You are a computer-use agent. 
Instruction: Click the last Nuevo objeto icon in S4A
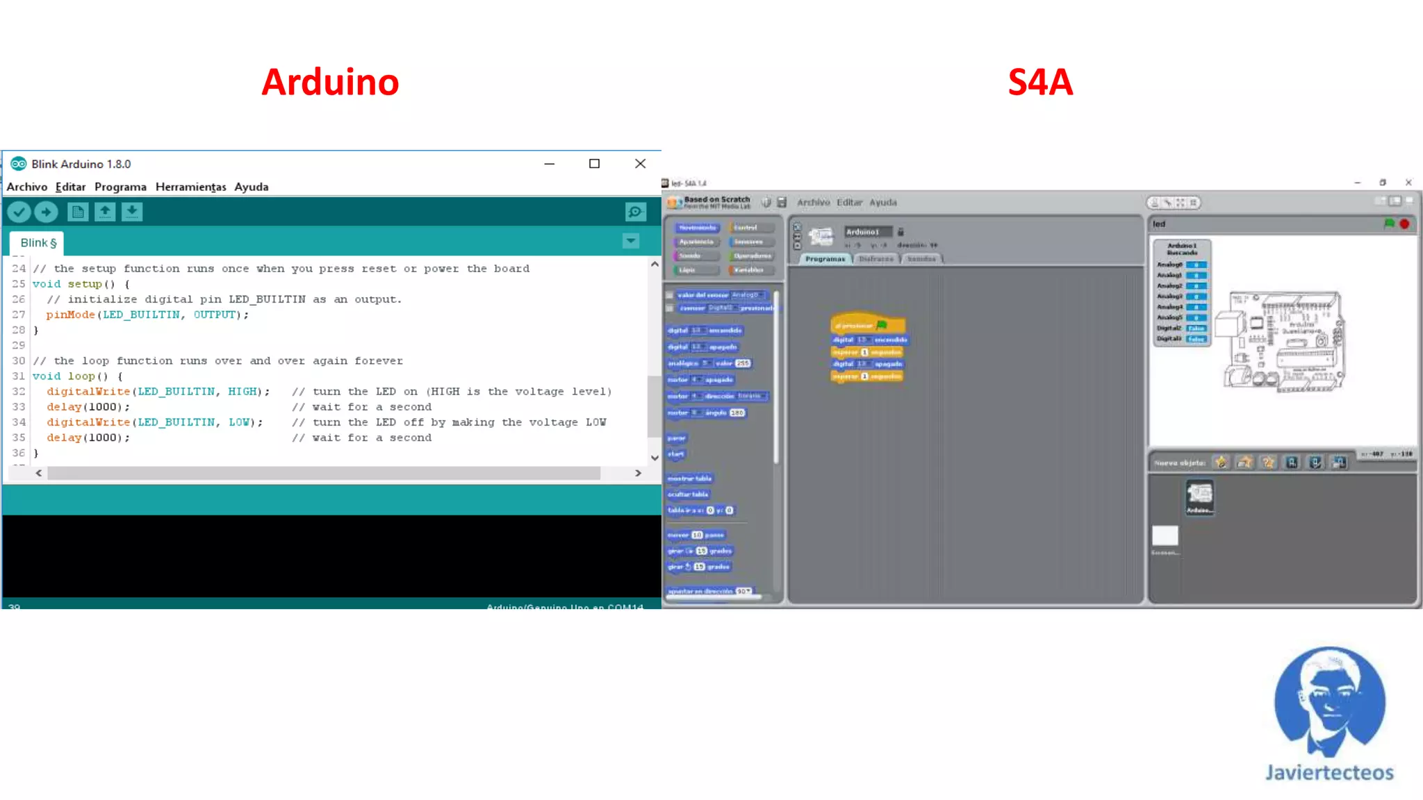1339,462
